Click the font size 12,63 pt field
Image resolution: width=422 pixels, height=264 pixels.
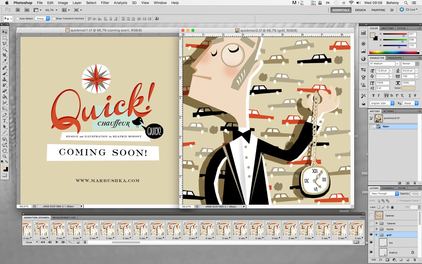point(382,71)
